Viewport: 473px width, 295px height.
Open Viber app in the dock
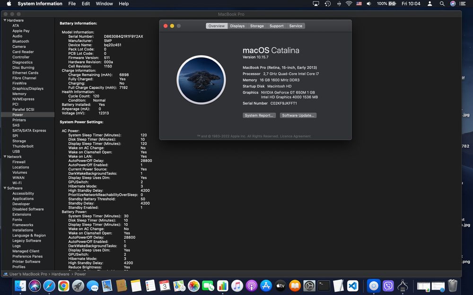pyautogui.click(x=388, y=286)
